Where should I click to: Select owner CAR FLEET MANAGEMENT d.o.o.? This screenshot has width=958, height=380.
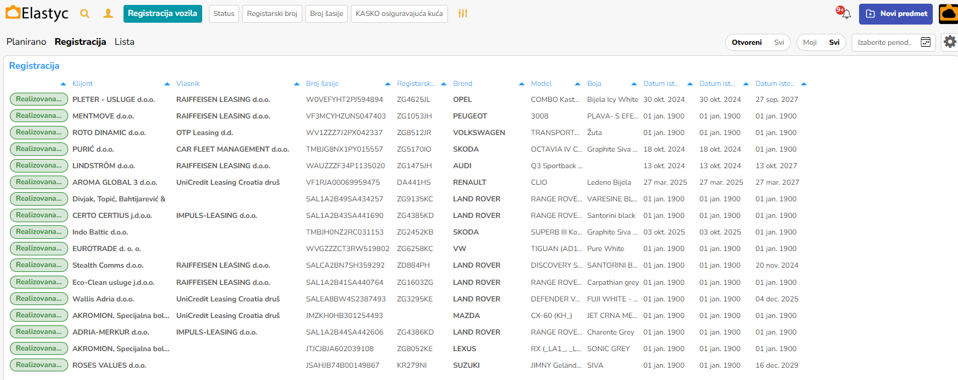click(233, 149)
